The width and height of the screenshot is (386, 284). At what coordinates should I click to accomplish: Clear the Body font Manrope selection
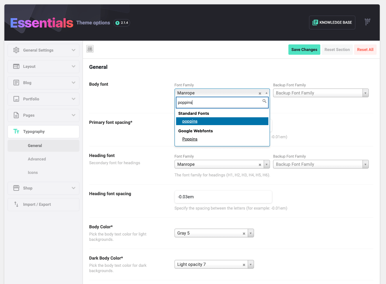point(260,93)
